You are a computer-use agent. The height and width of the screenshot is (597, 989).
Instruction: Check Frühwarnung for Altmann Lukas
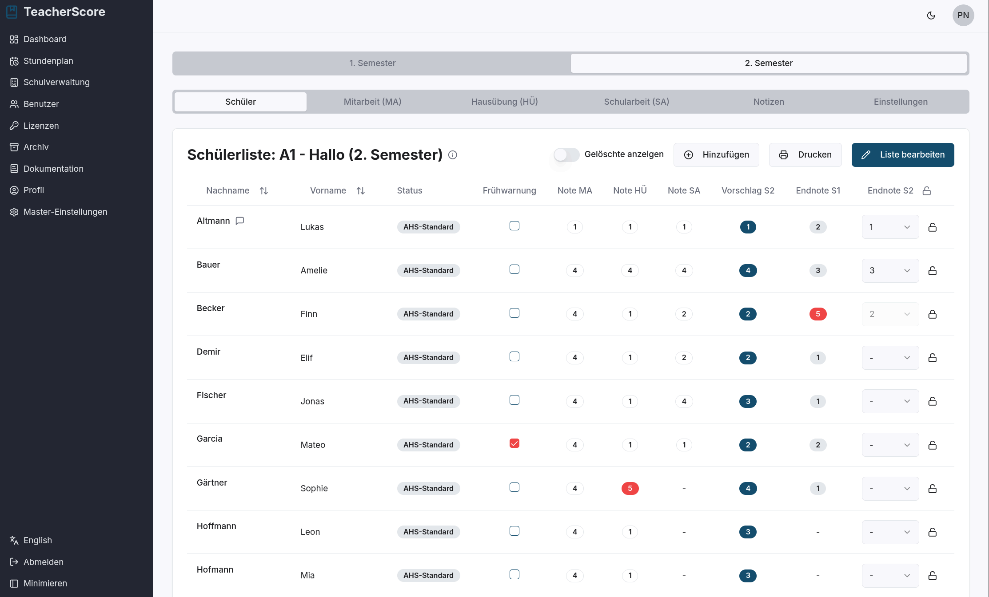point(514,226)
